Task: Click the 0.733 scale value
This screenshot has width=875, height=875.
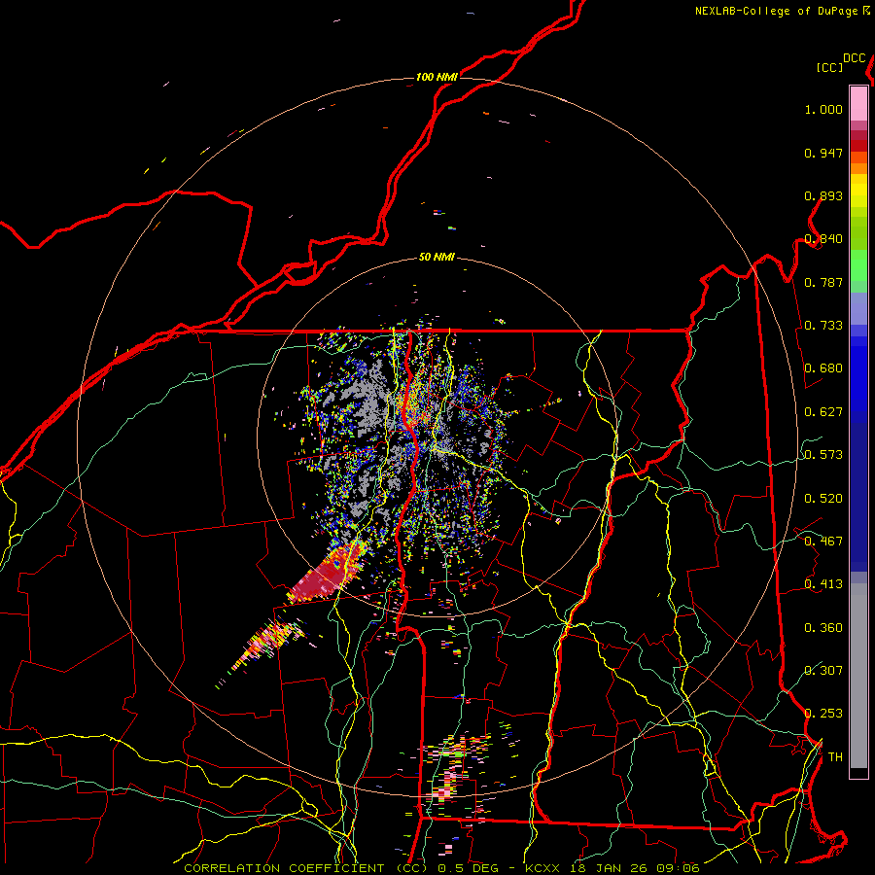Action: [823, 326]
